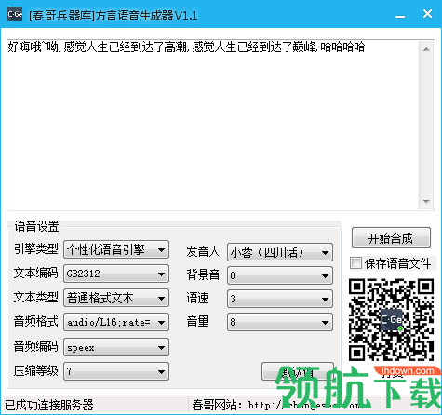Click the text area scrollbar up arrow
The height and width of the screenshot is (415, 442).
point(426,49)
